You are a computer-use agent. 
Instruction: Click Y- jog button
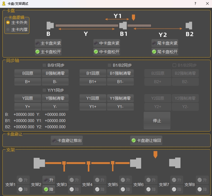[55, 107]
